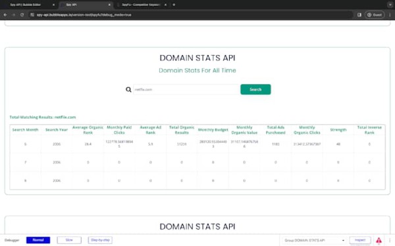Click the Search Year cell in the last table row
Image resolution: width=395 pixels, height=246 pixels.
[x=57, y=180]
